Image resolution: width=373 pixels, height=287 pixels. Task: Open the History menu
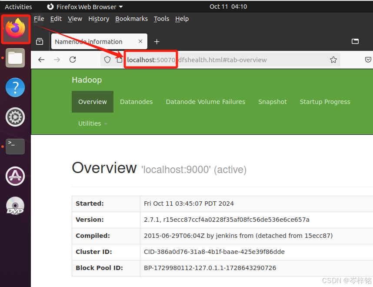99,19
